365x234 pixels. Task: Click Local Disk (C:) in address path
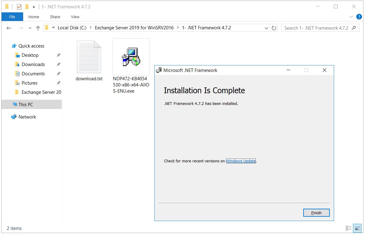72,28
